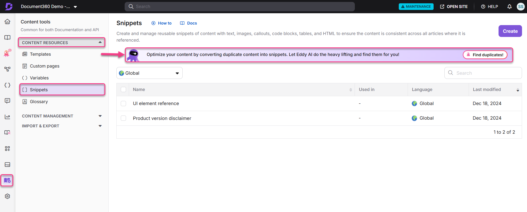Image resolution: width=527 pixels, height=212 pixels.
Task: Click OPEN SITE link
Action: pyautogui.click(x=454, y=7)
